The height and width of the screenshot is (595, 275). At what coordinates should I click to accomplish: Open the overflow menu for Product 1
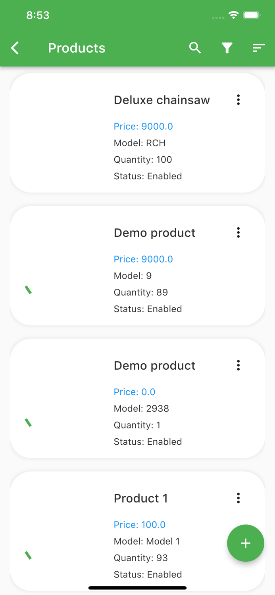tap(238, 498)
